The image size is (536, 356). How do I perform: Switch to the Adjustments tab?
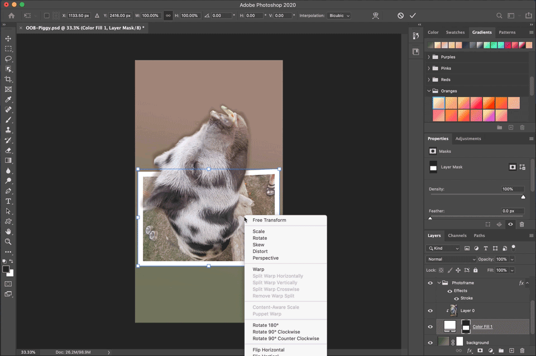468,138
